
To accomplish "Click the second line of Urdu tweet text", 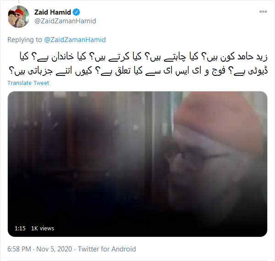I will 138,71.
